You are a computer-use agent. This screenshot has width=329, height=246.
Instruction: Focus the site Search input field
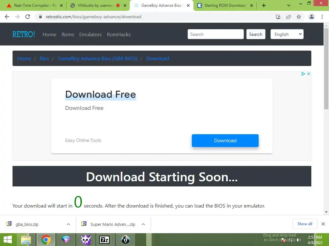tap(216, 34)
